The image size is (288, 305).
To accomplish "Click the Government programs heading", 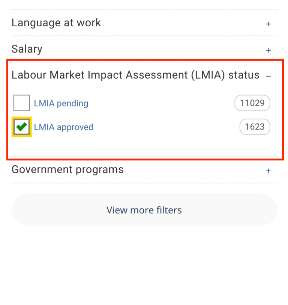I will point(67,169).
